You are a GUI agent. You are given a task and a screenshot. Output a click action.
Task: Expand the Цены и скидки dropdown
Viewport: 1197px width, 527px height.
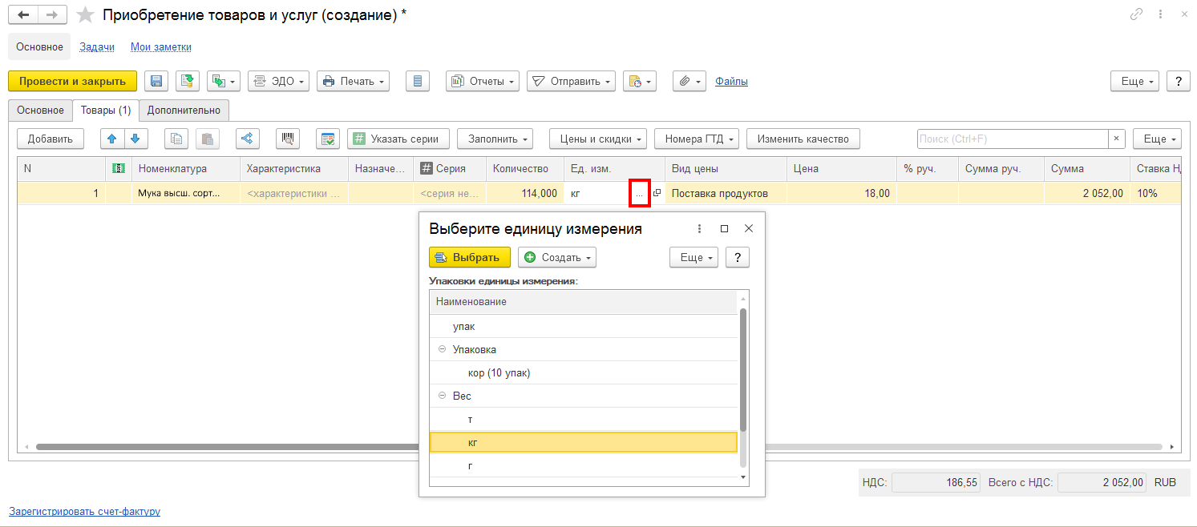598,139
